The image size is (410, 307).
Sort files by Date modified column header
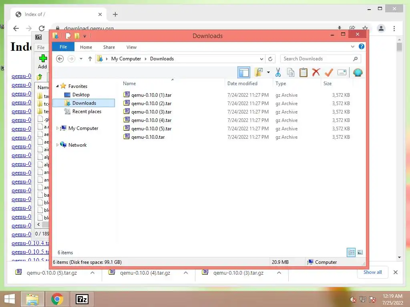click(242, 83)
